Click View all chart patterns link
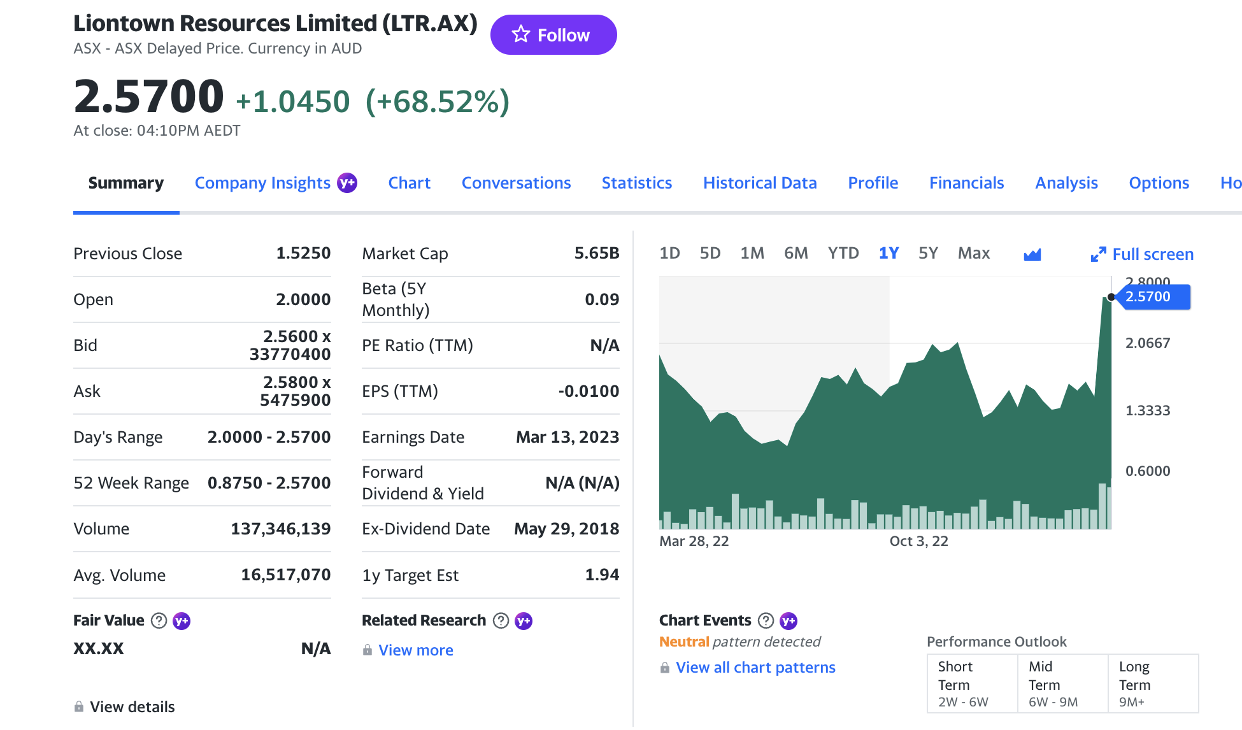Screen dimensions: 1242x730 click(x=755, y=668)
